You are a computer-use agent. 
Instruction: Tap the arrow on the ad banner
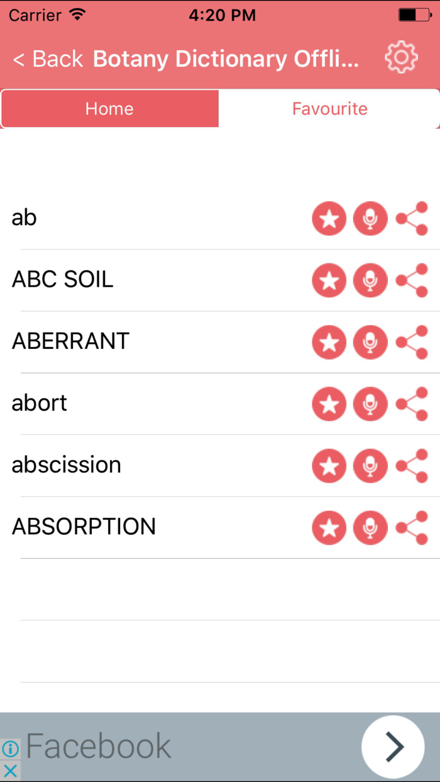(392, 746)
